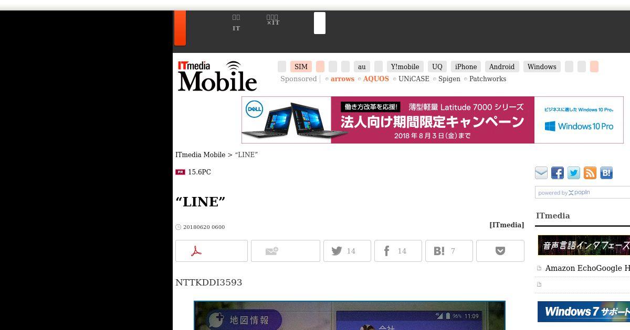630x330 pixels.
Task: Click the orange tab in the top bar
Action: click(180, 28)
